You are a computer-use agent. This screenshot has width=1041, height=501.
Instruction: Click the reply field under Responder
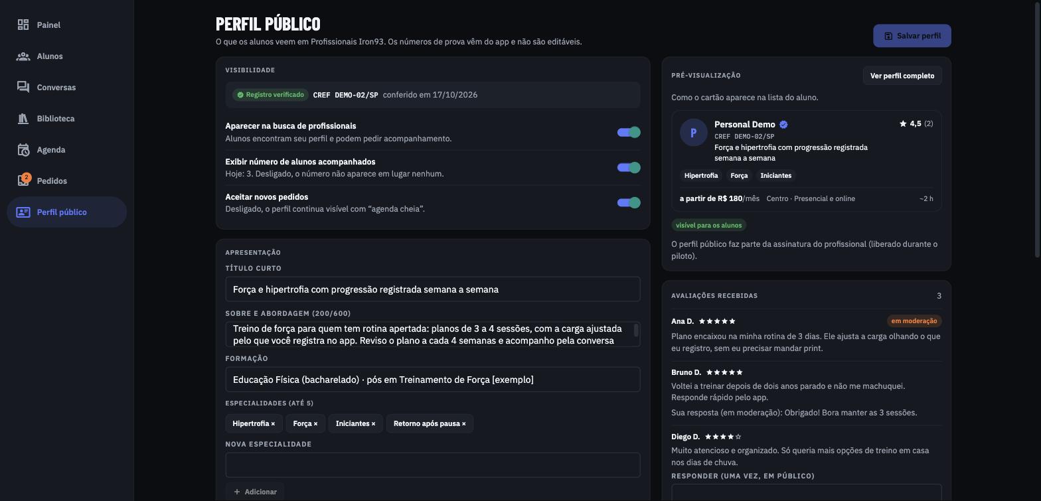tap(807, 492)
